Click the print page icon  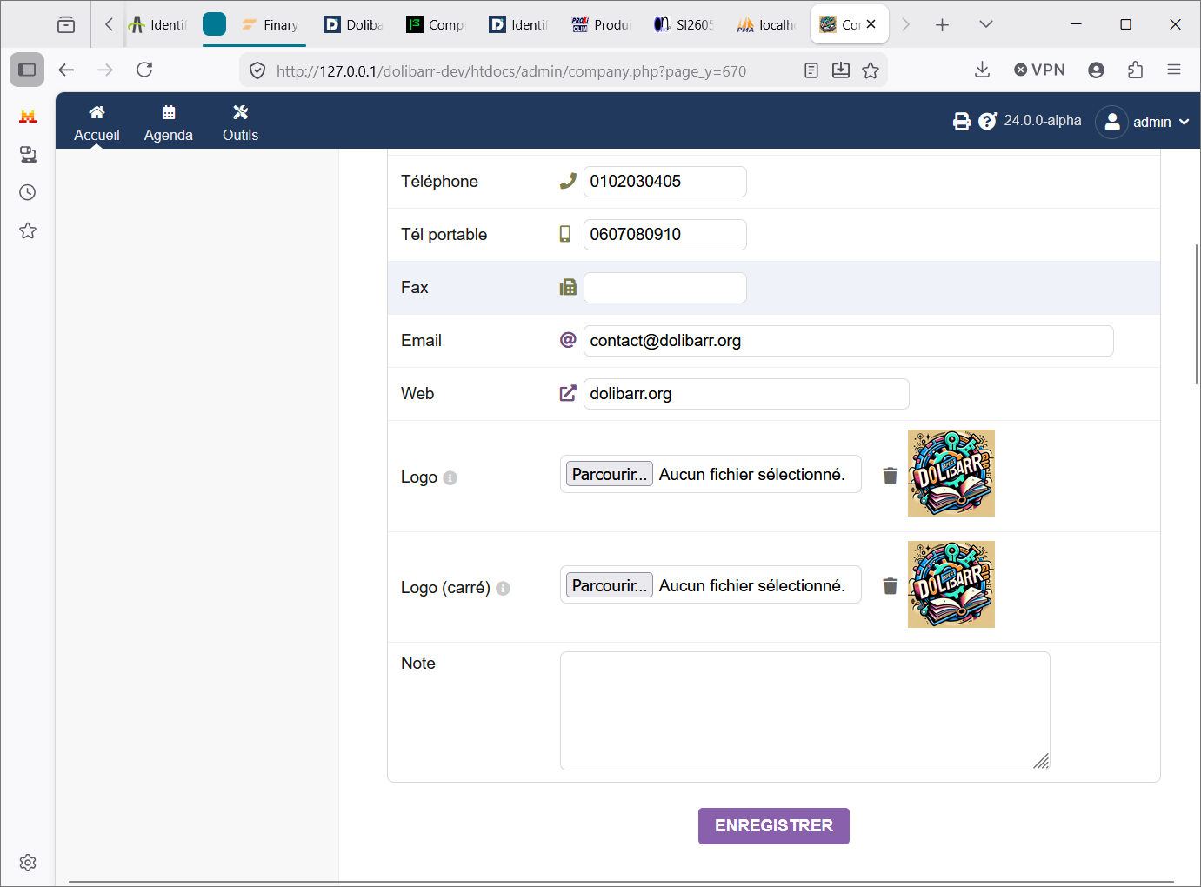[962, 122]
